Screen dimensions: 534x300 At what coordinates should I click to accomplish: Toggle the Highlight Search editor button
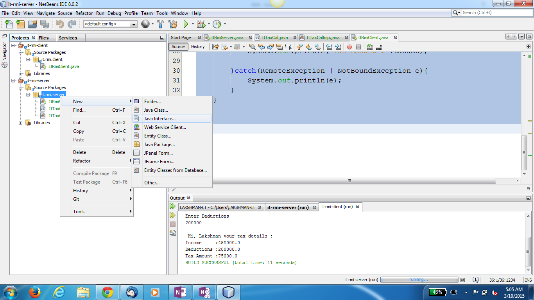pos(280,47)
